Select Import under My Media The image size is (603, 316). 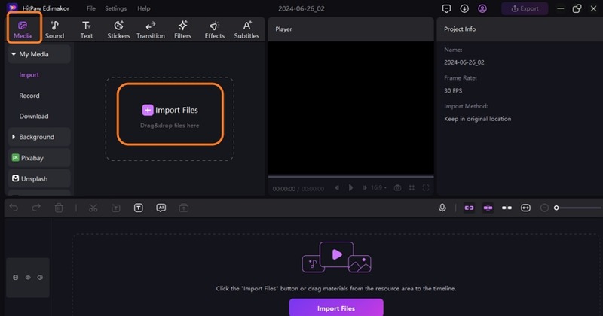click(29, 75)
